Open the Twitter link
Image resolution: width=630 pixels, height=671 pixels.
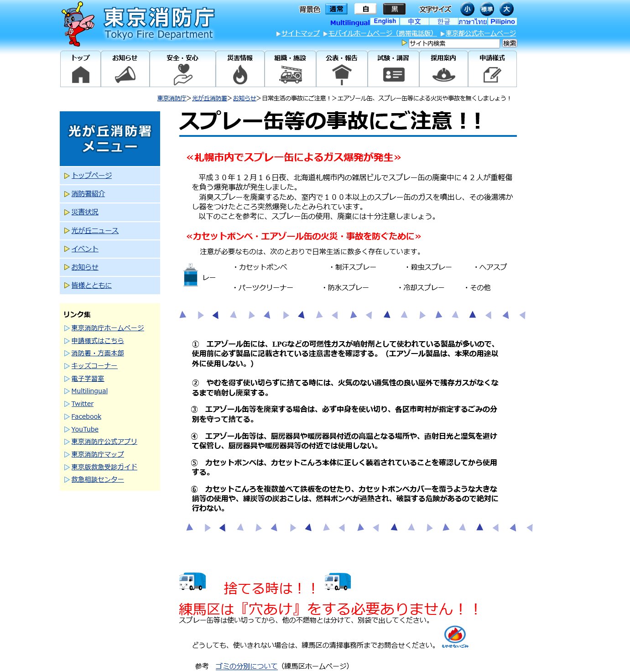tap(83, 404)
